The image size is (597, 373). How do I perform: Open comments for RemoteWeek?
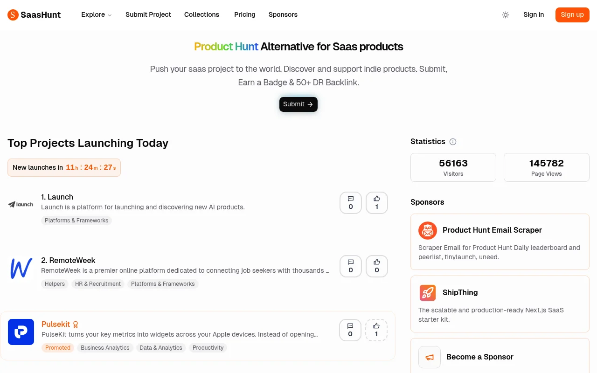350,266
